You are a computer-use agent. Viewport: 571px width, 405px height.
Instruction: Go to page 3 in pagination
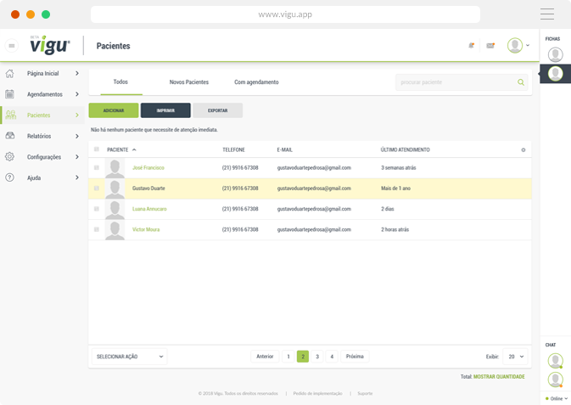coord(317,357)
